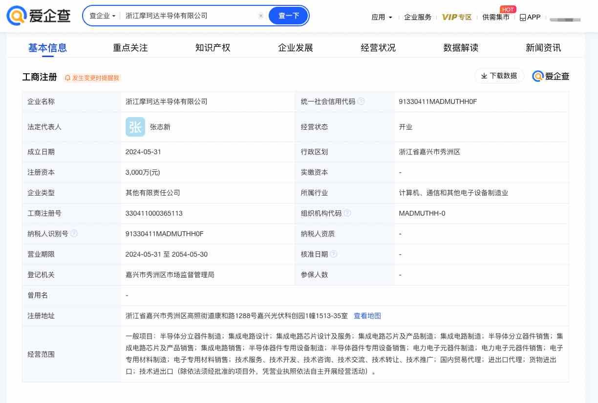Click the 所属行业 value text
This screenshot has height=403, width=598.
[453, 193]
